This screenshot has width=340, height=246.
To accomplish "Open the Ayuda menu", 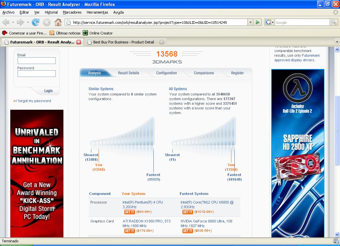I will pos(119,12).
